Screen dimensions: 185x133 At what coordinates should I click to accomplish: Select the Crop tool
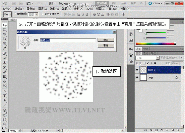(5, 44)
